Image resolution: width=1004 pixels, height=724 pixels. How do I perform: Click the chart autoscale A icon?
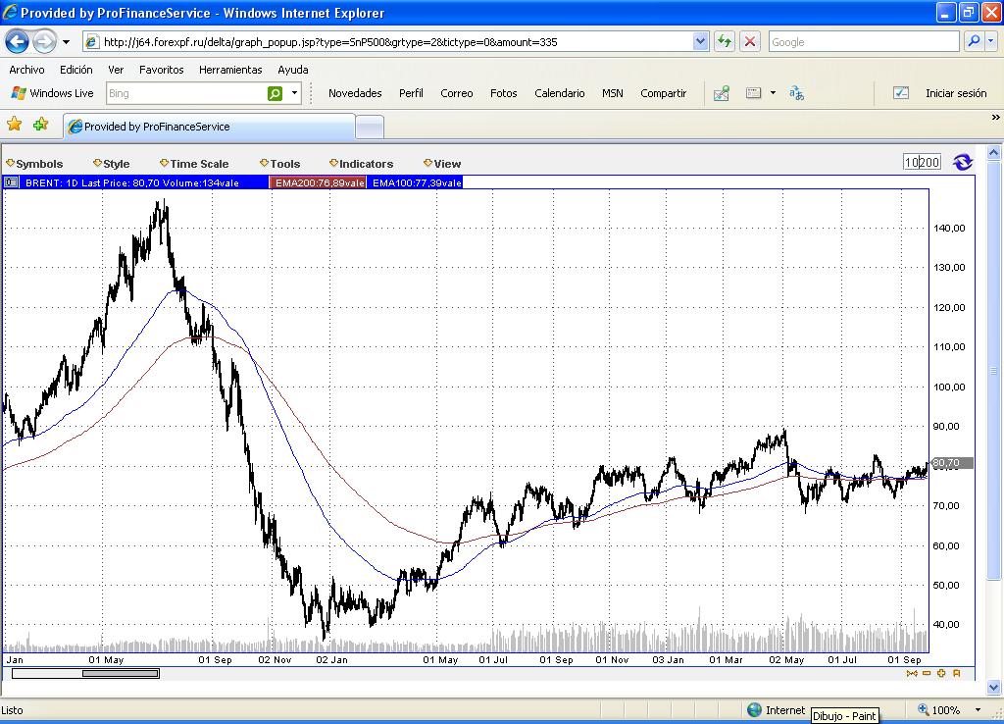click(x=957, y=673)
